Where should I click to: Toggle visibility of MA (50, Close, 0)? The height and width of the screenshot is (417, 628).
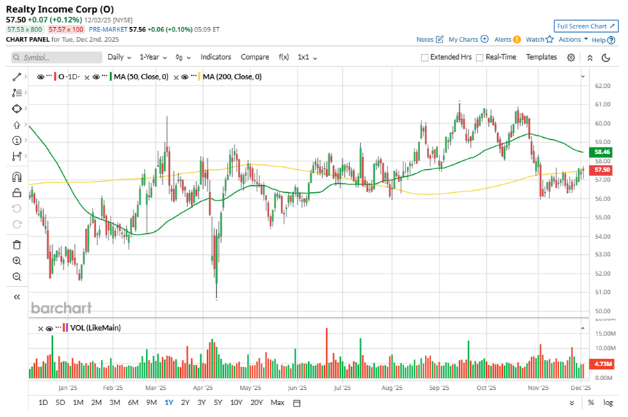[x=96, y=77]
